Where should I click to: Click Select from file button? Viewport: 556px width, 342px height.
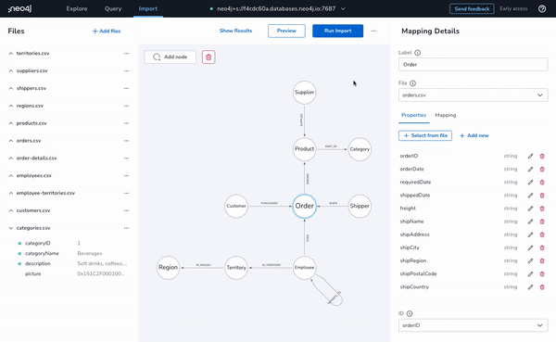425,135
